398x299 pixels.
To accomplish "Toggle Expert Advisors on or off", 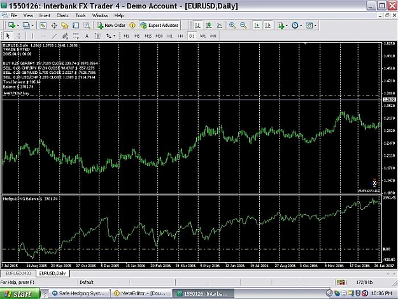I will click(x=160, y=26).
